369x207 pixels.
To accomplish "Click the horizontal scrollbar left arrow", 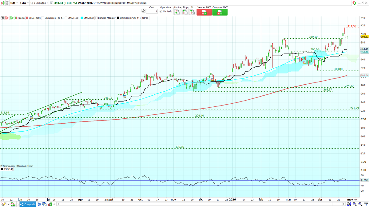I will click(58, 204).
